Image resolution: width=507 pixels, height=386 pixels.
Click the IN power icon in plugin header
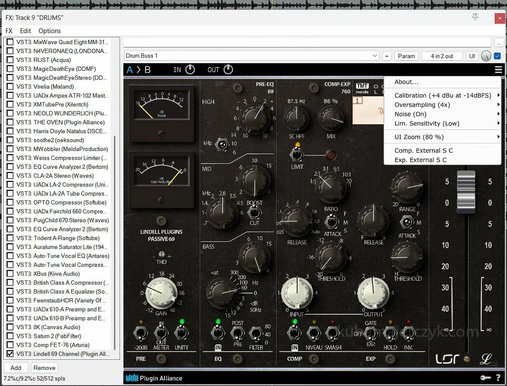tap(190, 70)
